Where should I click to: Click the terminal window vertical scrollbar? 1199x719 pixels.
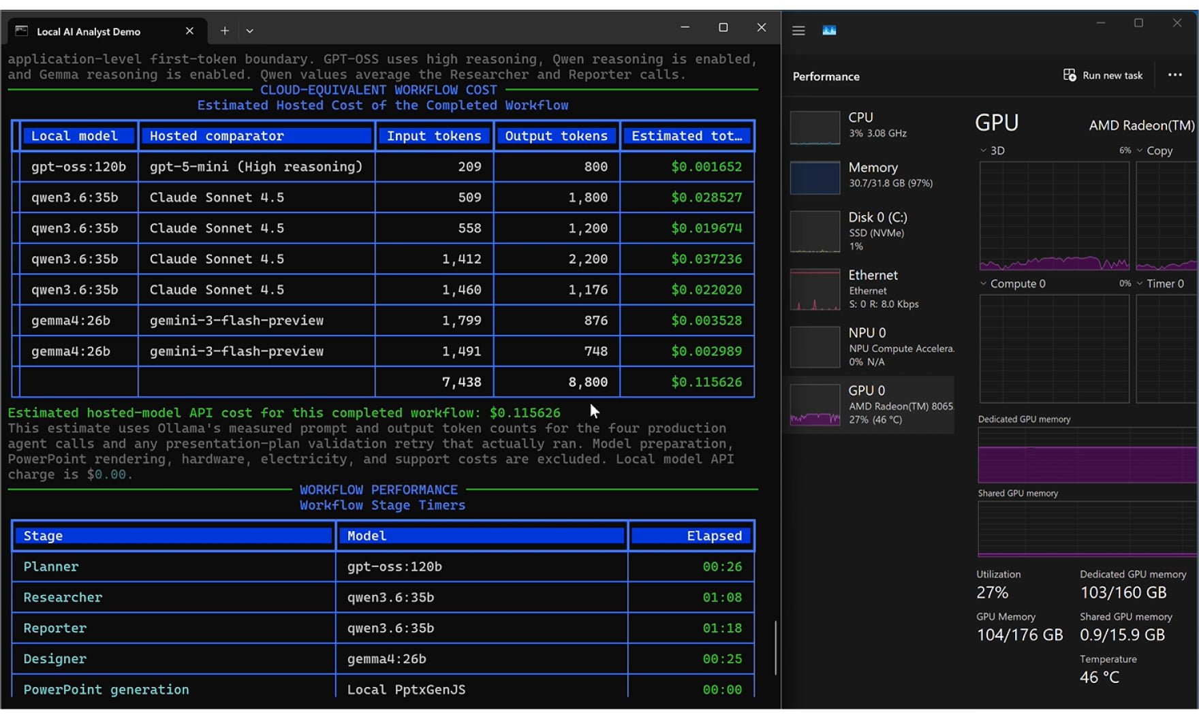tap(775, 647)
